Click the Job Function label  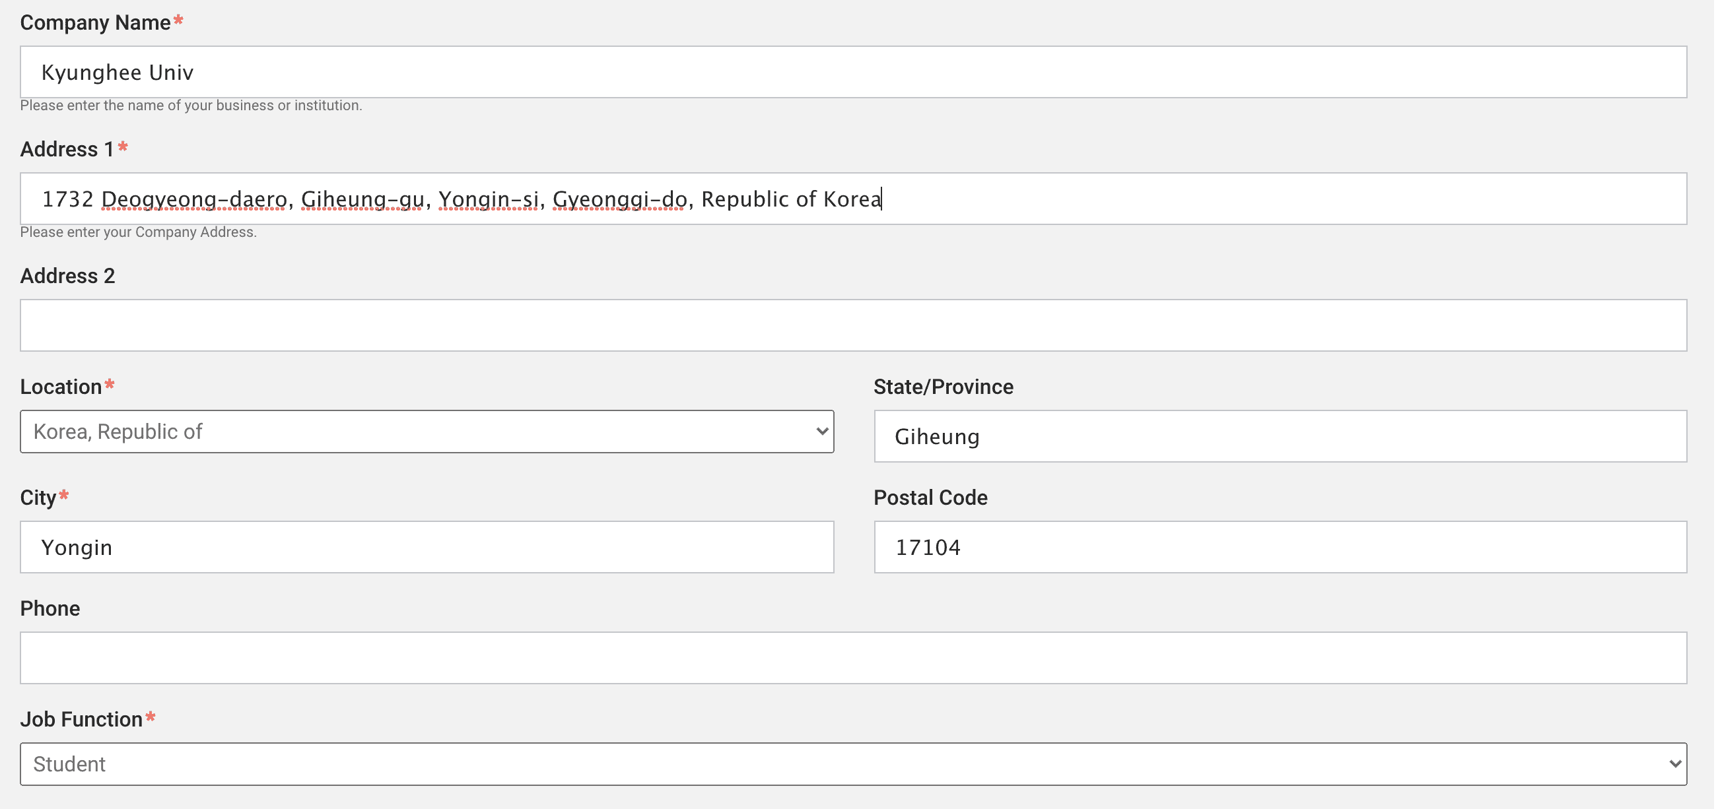point(81,719)
